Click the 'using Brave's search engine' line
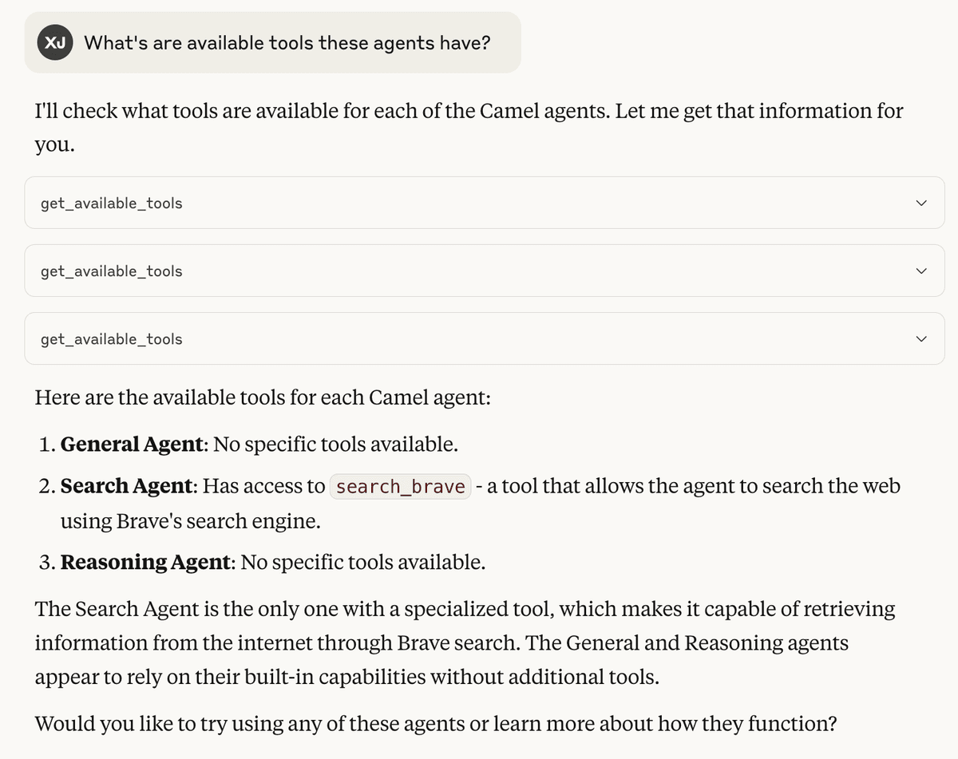The height and width of the screenshot is (759, 958). tap(190, 522)
